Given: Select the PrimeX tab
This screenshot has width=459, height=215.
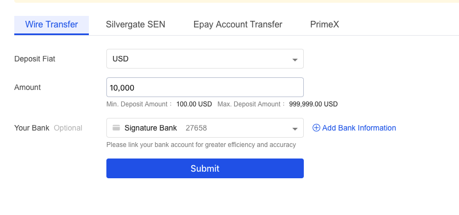Looking at the screenshot, I should (325, 24).
